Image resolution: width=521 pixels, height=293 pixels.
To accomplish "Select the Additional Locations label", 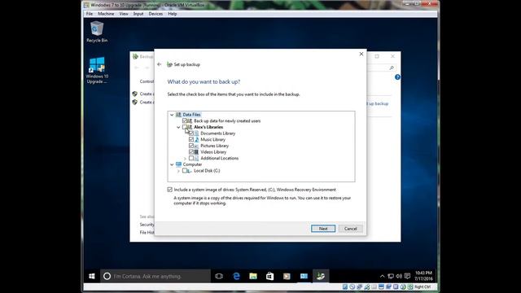I will coord(219,158).
